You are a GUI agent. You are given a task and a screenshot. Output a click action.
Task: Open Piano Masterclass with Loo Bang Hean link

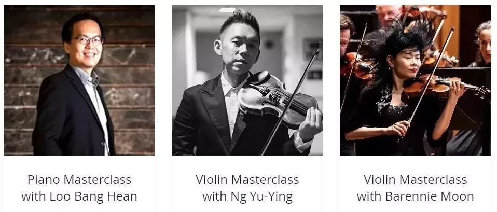pos(79,188)
